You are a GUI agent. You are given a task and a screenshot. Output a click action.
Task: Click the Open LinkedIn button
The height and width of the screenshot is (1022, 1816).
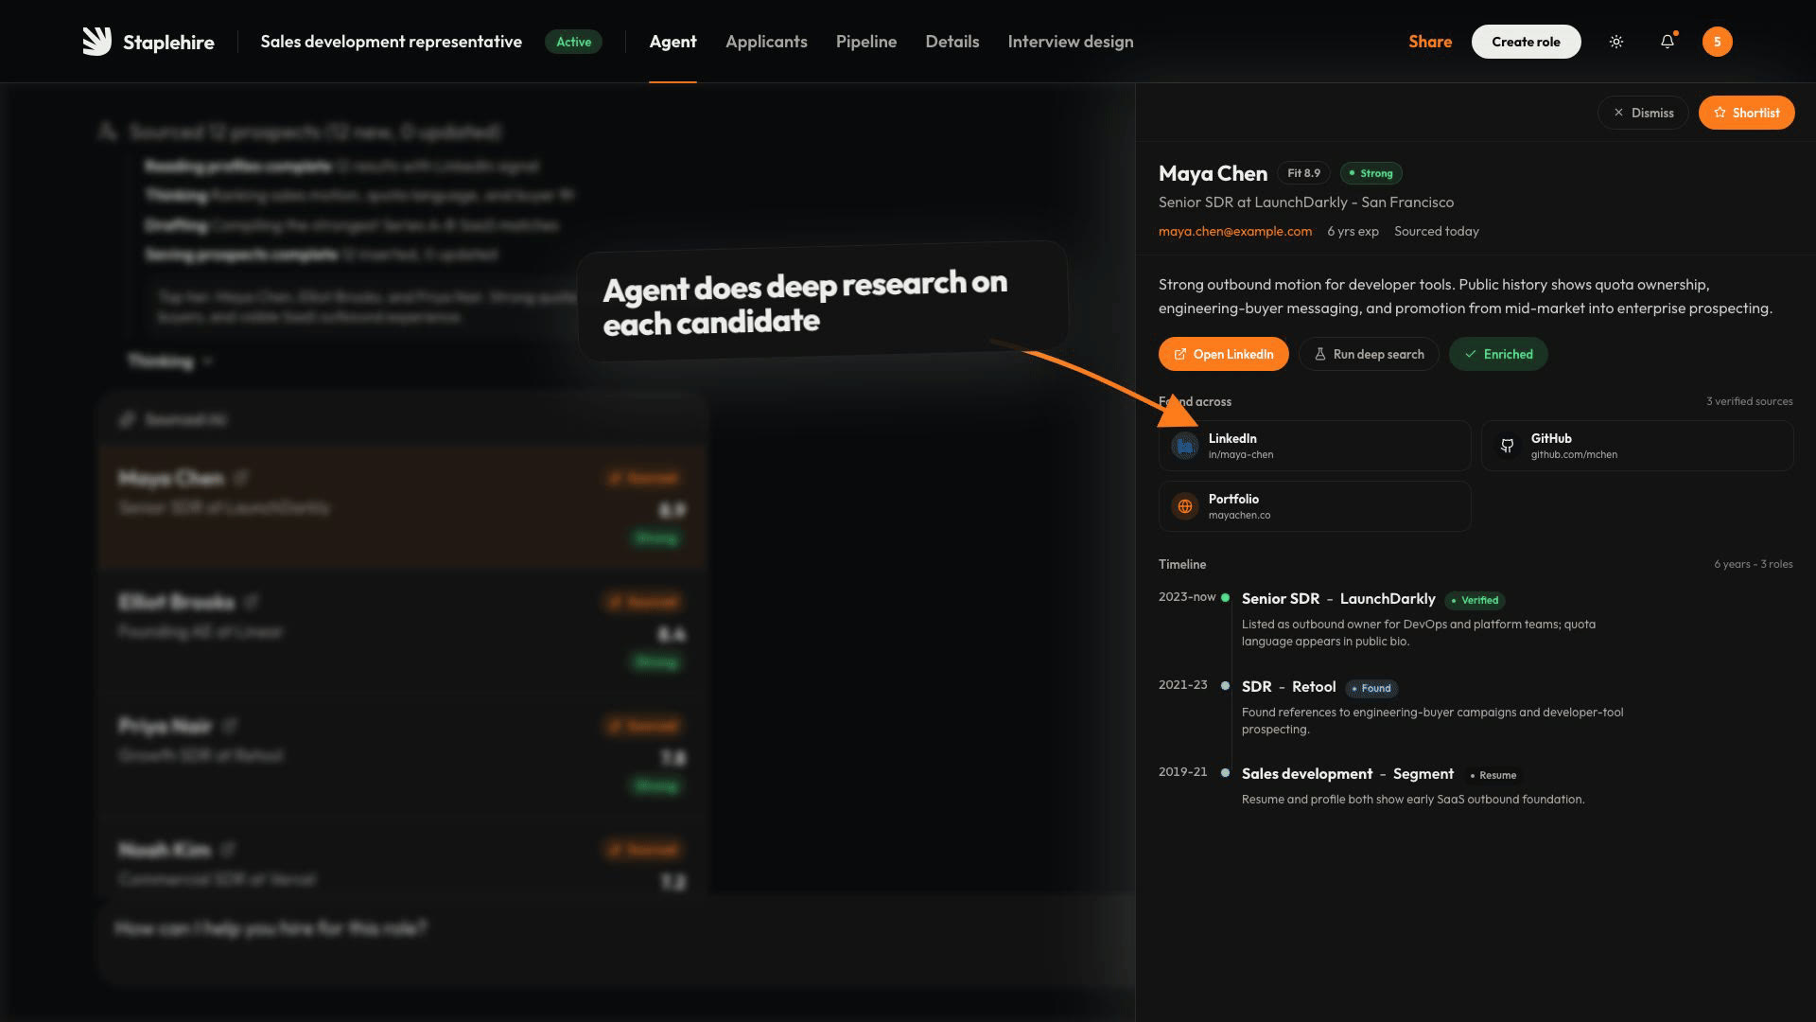tap(1223, 354)
